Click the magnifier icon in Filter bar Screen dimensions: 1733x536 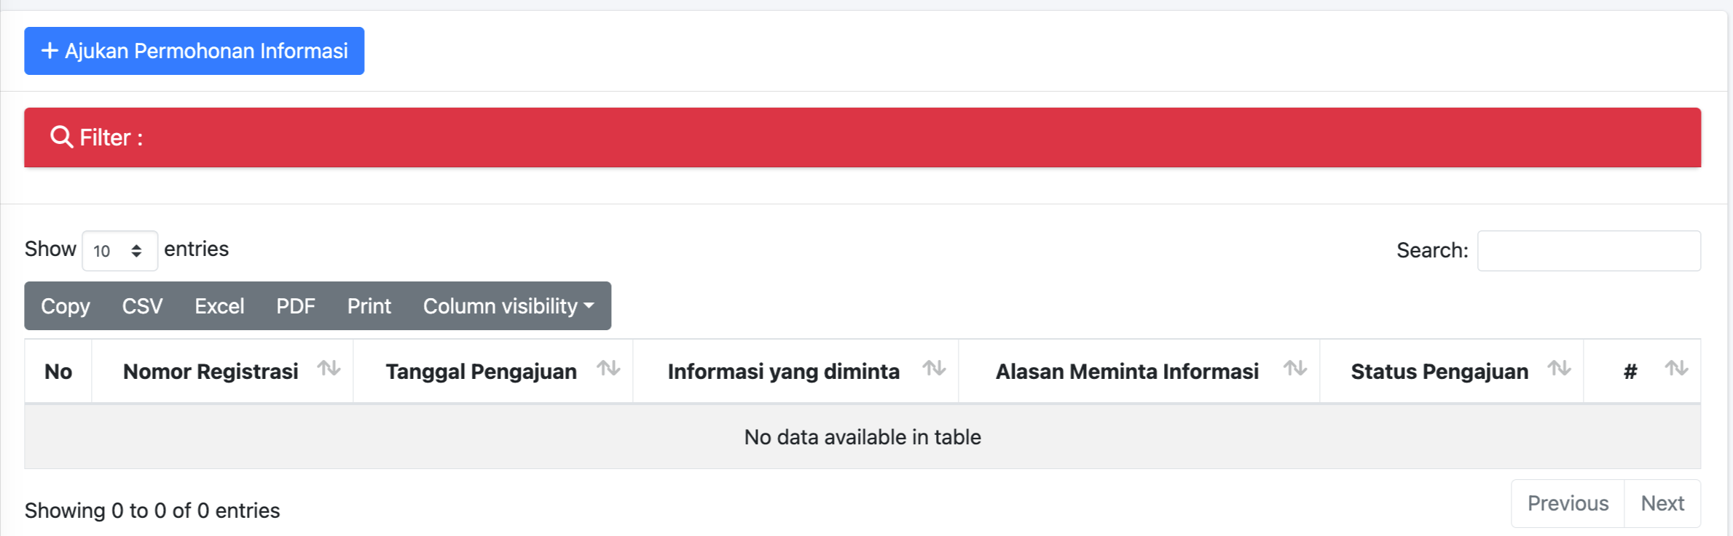point(61,137)
